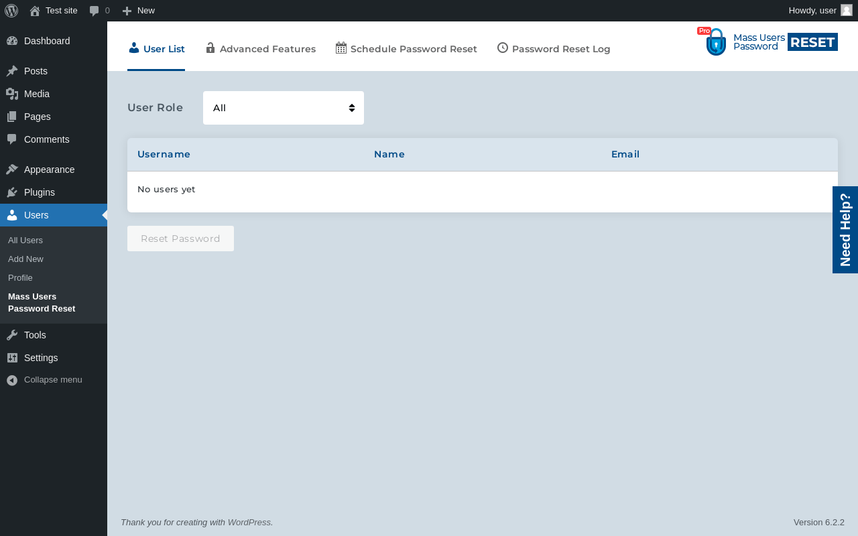Click the plus icon next to New
This screenshot has width=858, height=536.
click(x=127, y=11)
